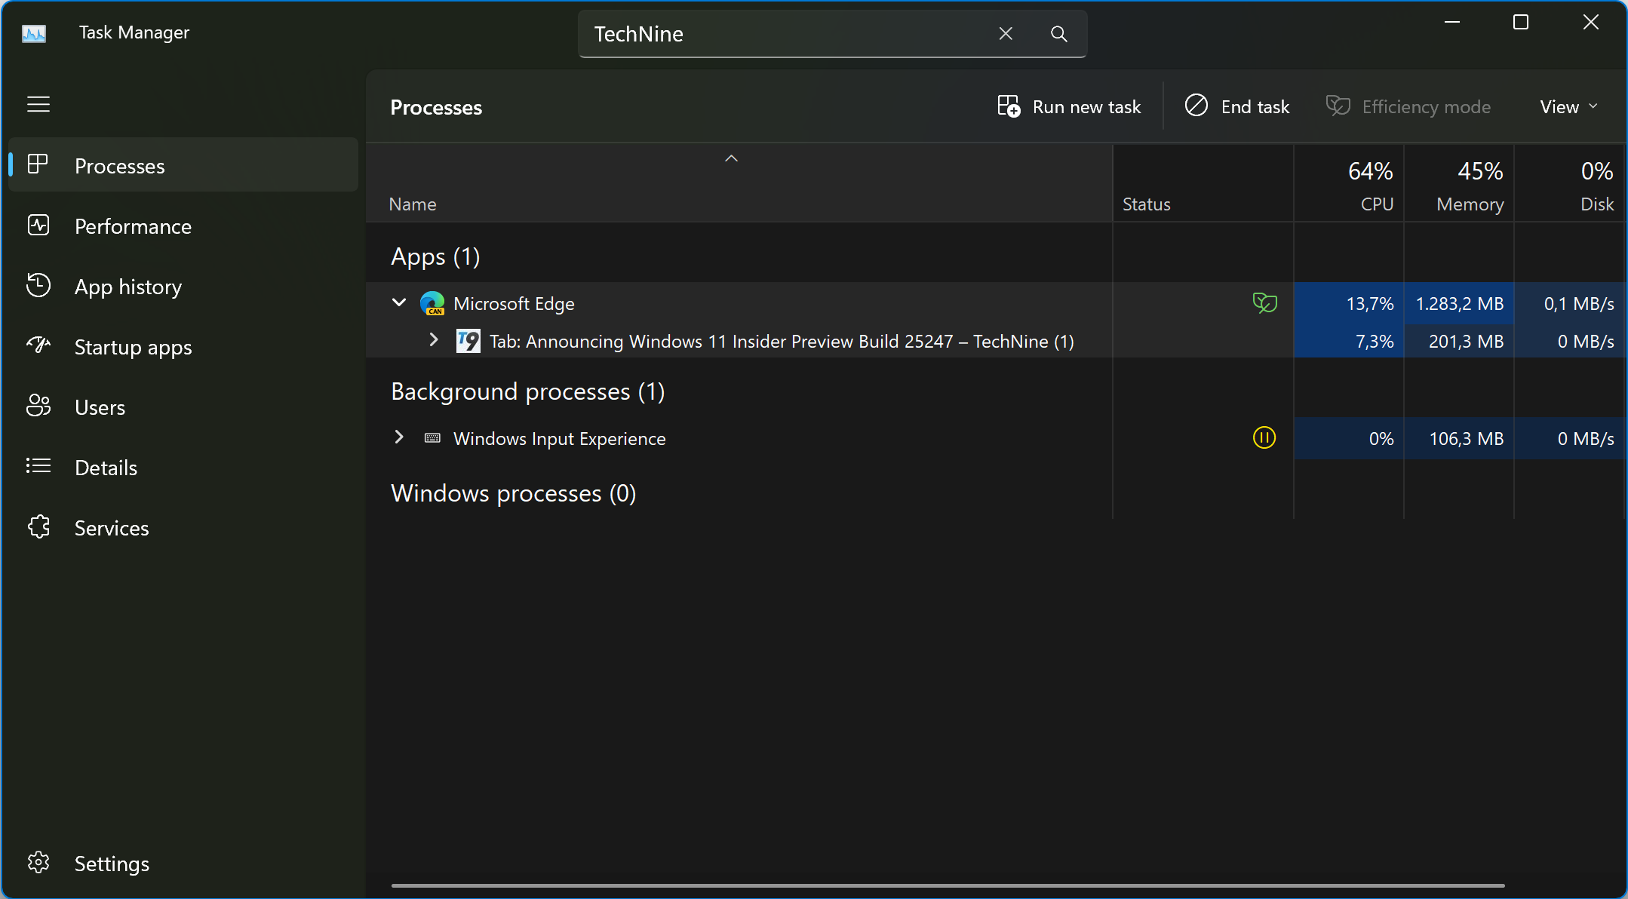This screenshot has height=899, width=1628.
Task: Click the Run new task icon
Action: [1009, 106]
